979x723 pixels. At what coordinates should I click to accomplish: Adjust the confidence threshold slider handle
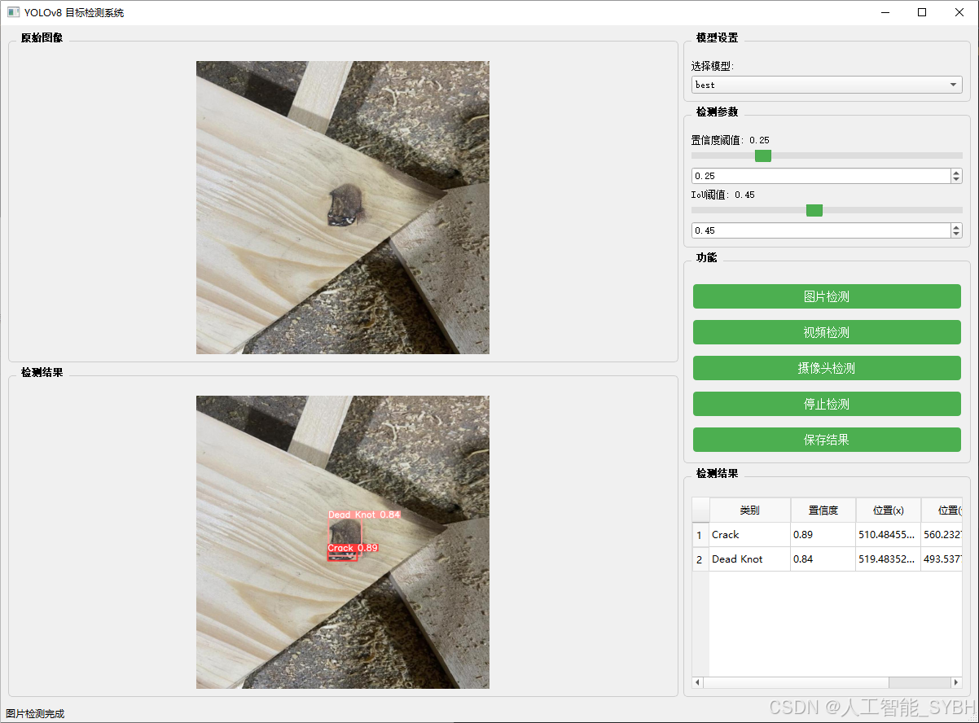[763, 156]
